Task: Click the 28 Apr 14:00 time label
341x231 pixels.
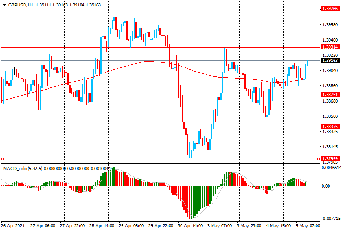Action: (x=102, y=225)
